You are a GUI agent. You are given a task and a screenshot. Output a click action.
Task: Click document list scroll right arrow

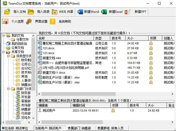(x=172, y=94)
